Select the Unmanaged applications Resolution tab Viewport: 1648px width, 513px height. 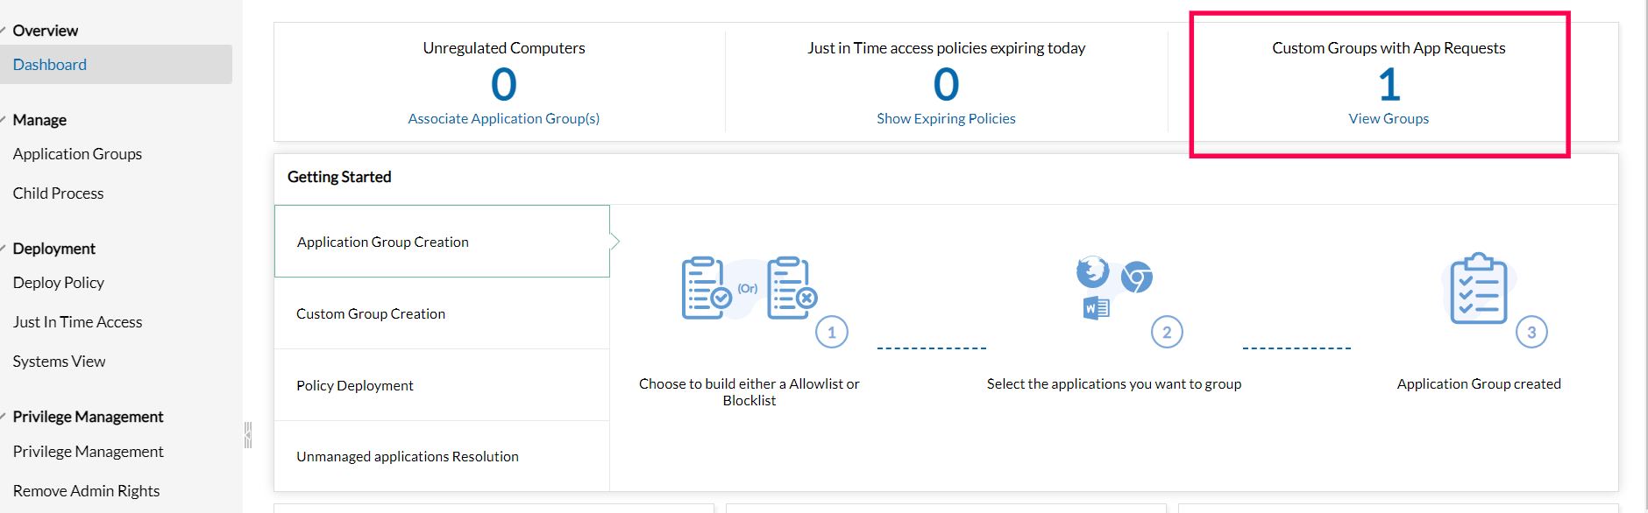408,456
